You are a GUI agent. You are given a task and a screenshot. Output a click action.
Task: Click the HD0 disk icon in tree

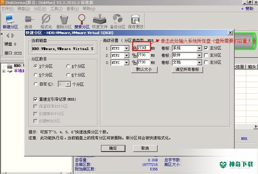(x=10, y=66)
